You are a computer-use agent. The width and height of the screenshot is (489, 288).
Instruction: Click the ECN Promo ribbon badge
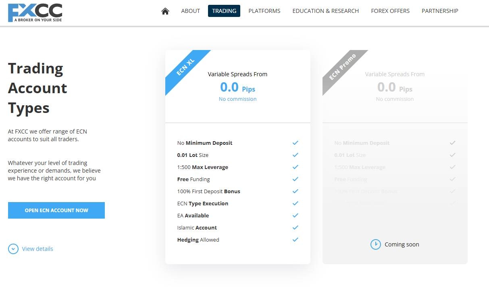tap(343, 67)
